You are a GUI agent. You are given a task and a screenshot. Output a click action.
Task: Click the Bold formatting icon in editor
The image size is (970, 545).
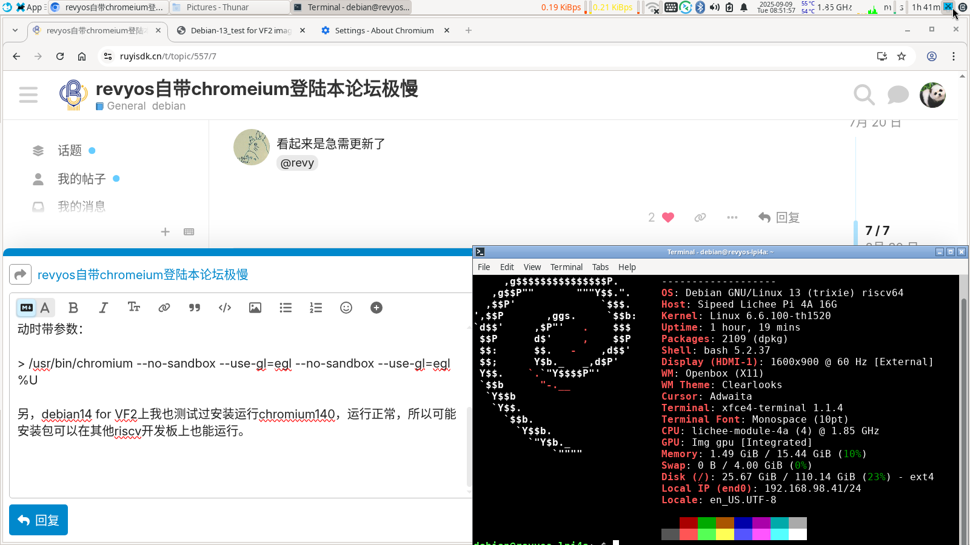click(73, 308)
